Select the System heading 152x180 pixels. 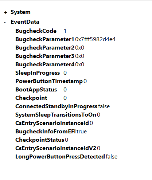click(20, 12)
